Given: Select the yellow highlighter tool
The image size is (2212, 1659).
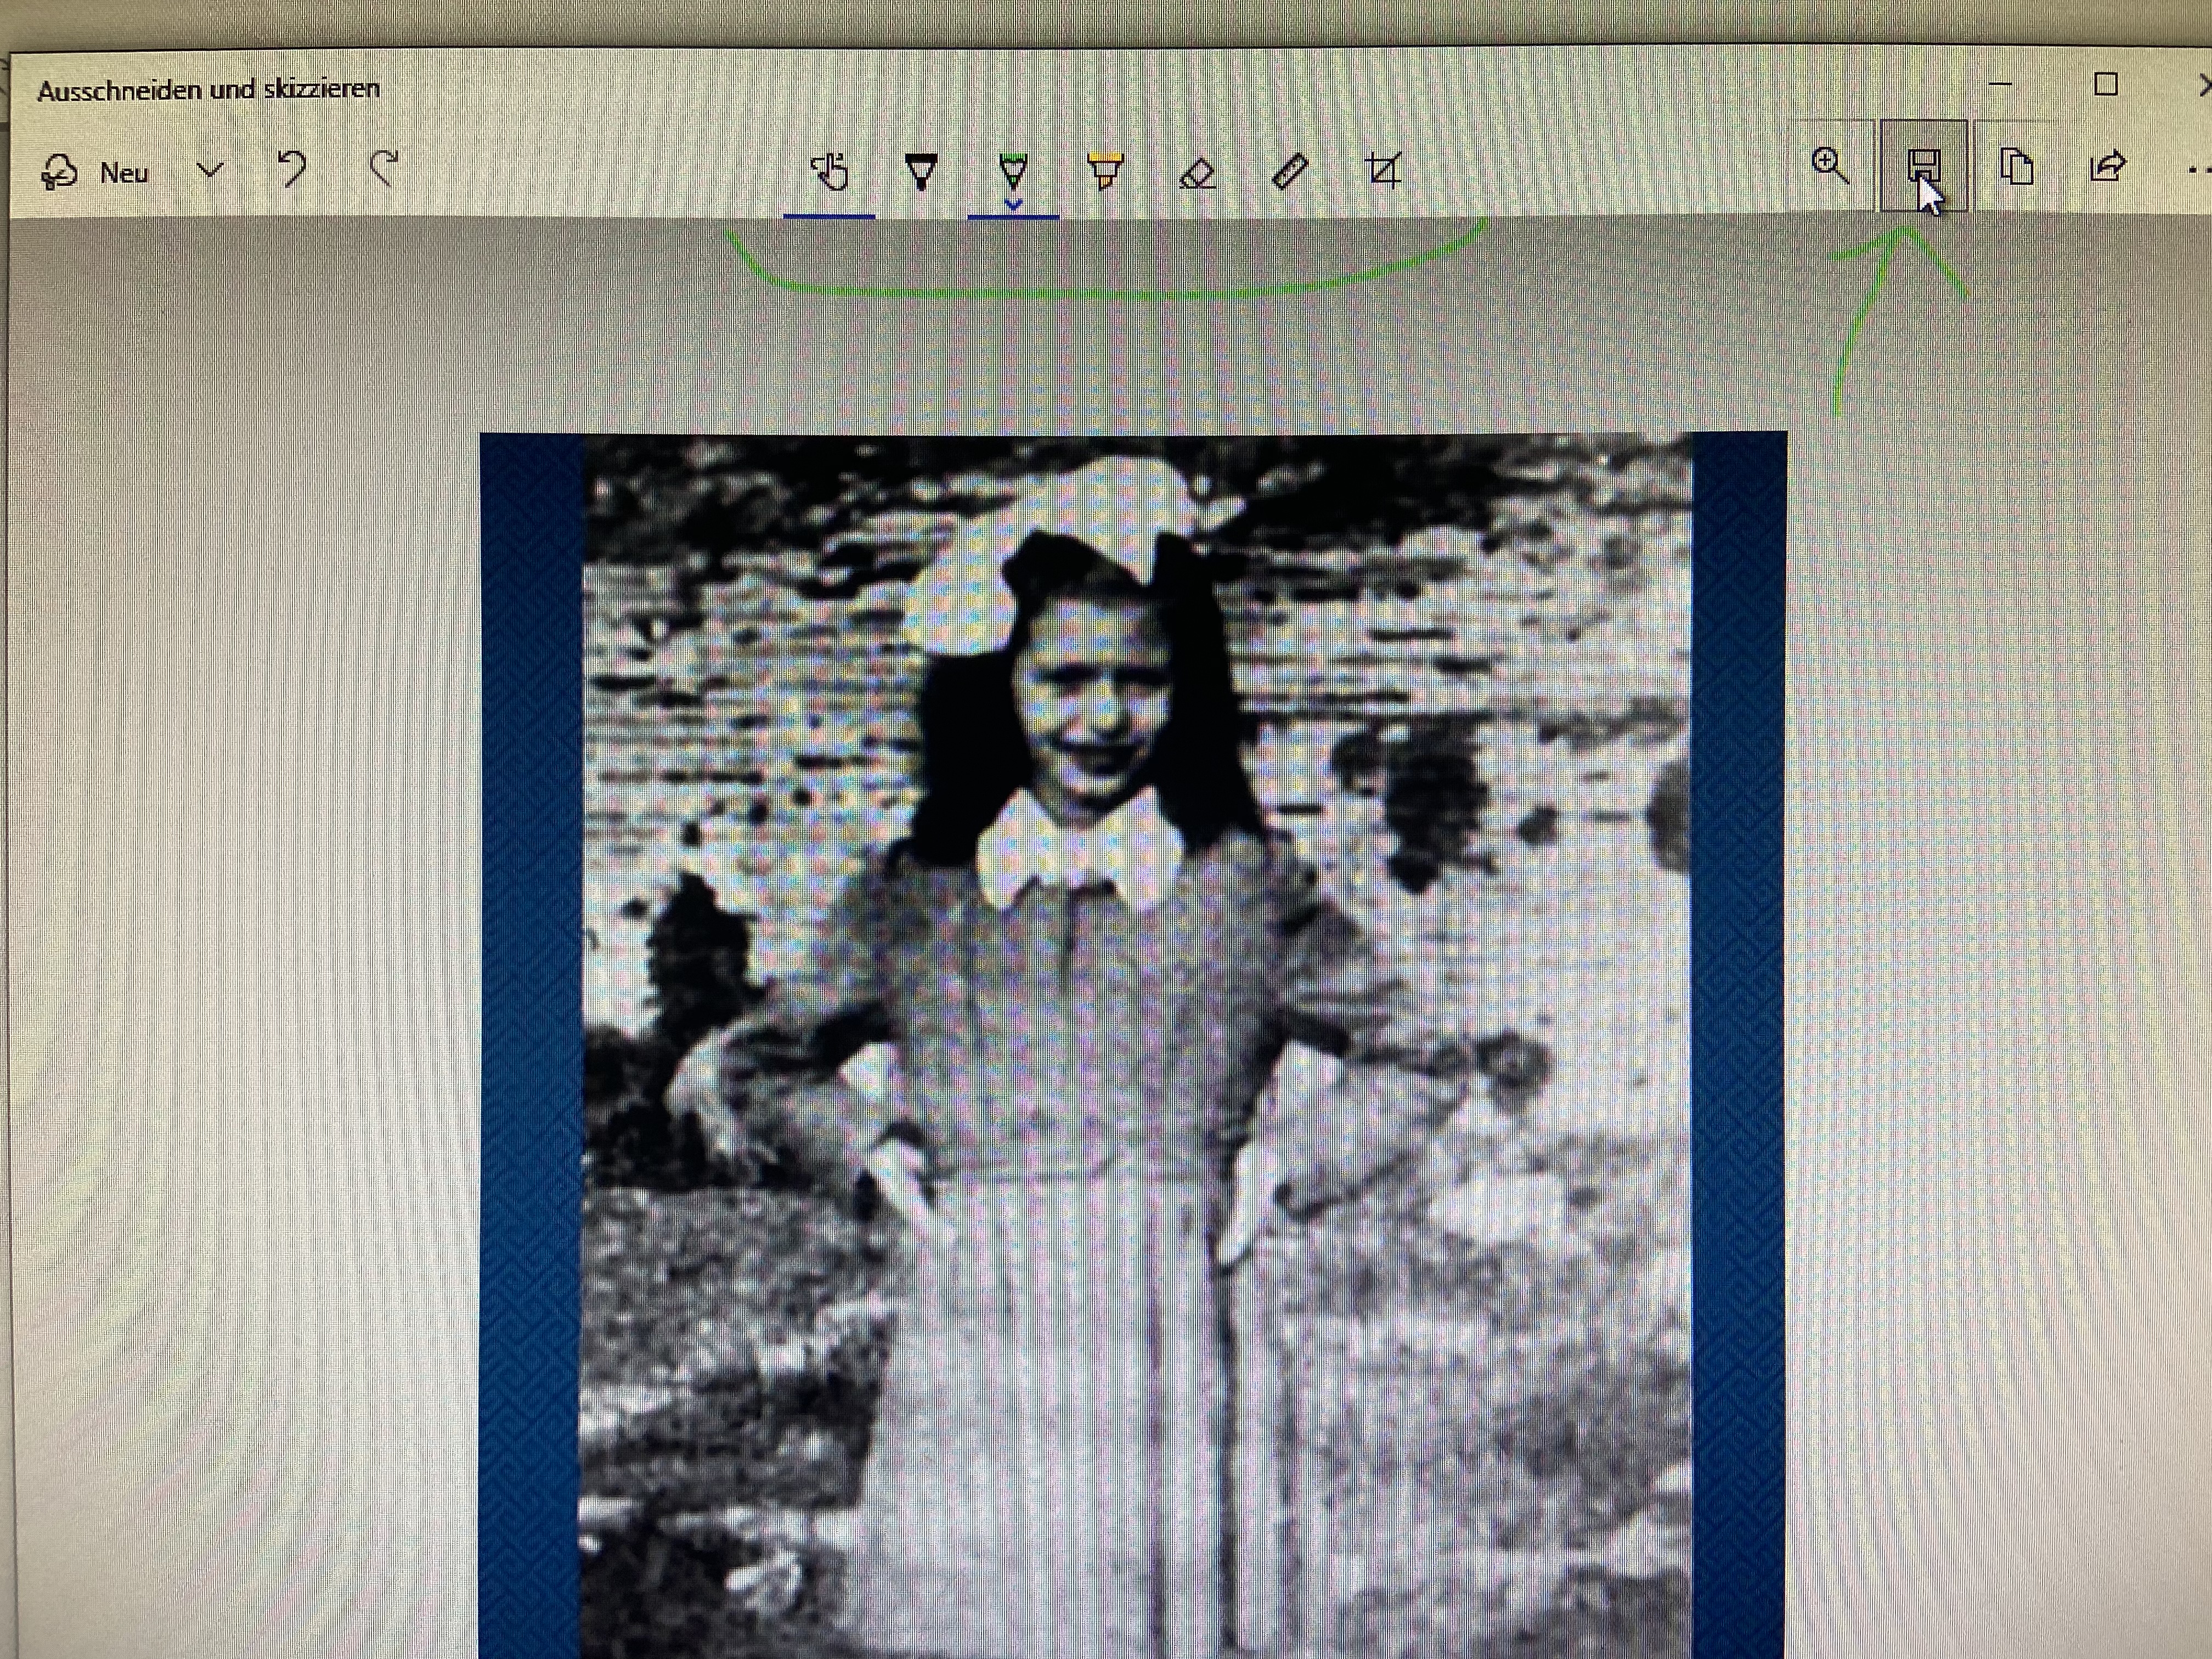Looking at the screenshot, I should click(x=1105, y=172).
